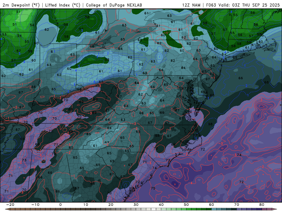Click the '0' colorbar tick label
Viewport: 282px width, 211px height.
click(x=60, y=205)
